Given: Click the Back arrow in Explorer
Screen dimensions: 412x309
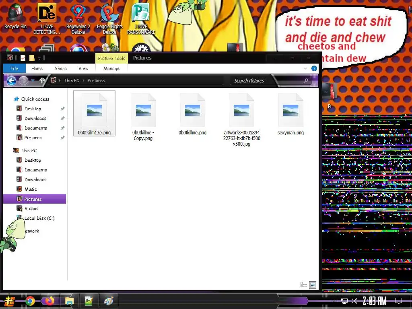Looking at the screenshot, I should pos(11,80).
